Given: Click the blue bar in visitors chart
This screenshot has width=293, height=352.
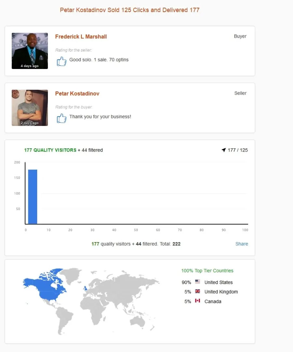Looking at the screenshot, I should point(33,196).
